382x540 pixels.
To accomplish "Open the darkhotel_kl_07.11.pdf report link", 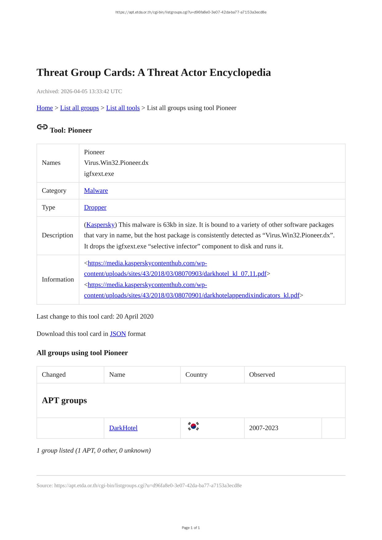I will coord(175,274).
